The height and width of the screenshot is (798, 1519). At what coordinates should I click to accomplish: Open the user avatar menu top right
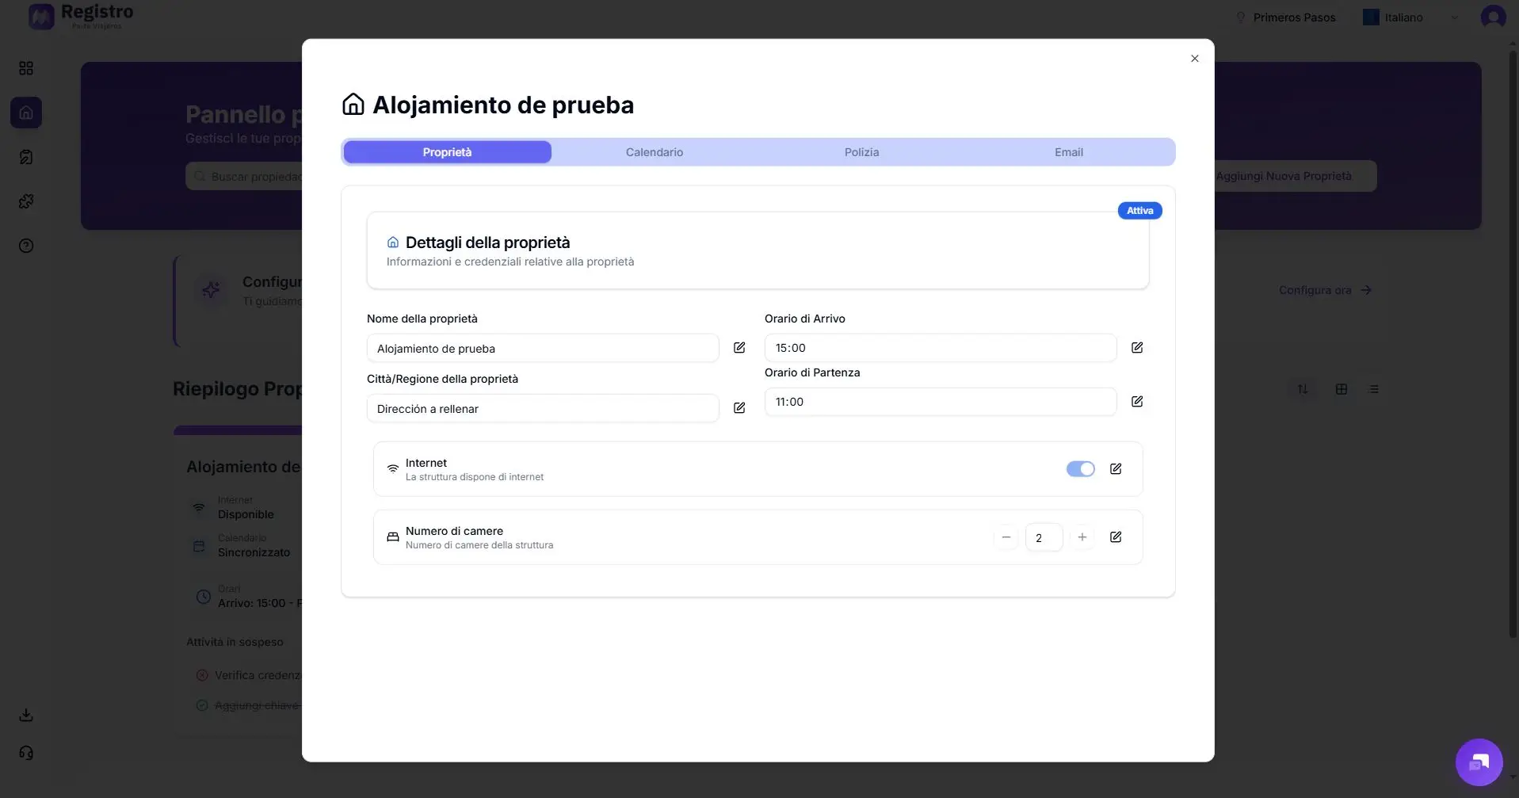[x=1493, y=17]
